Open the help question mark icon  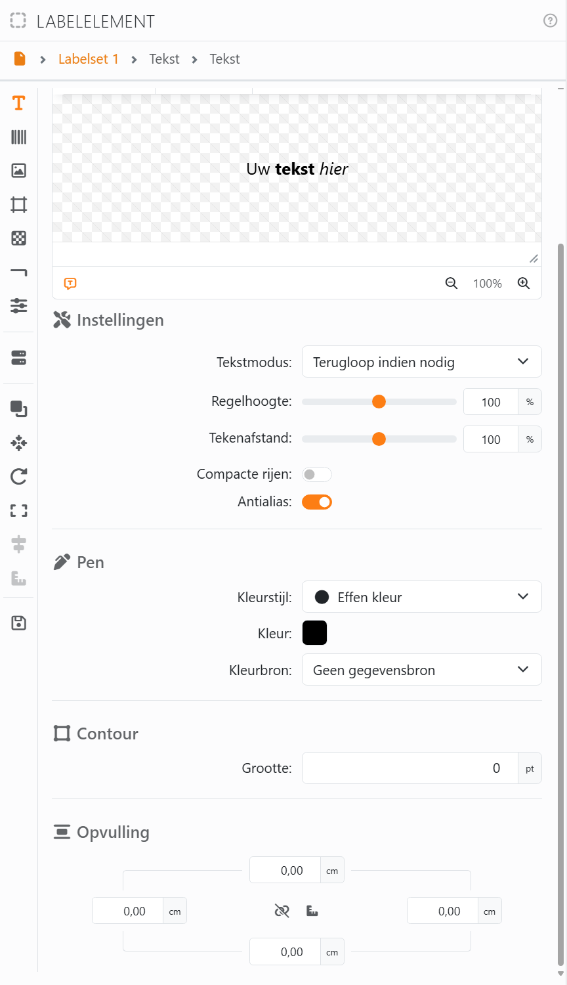point(551,21)
